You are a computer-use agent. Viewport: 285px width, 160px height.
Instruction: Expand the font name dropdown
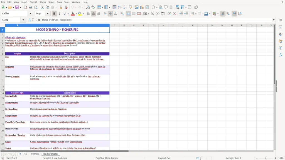(30, 13)
